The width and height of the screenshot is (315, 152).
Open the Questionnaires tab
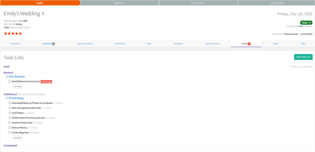click(212, 44)
